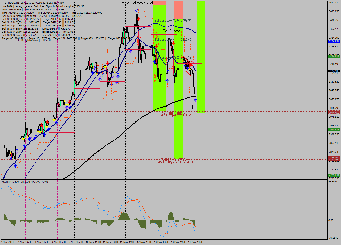The image size is (341, 245).
Task: Click the 'Sell %10 @ C_Entry88: 3406.943' line
Action: pos(38,25)
